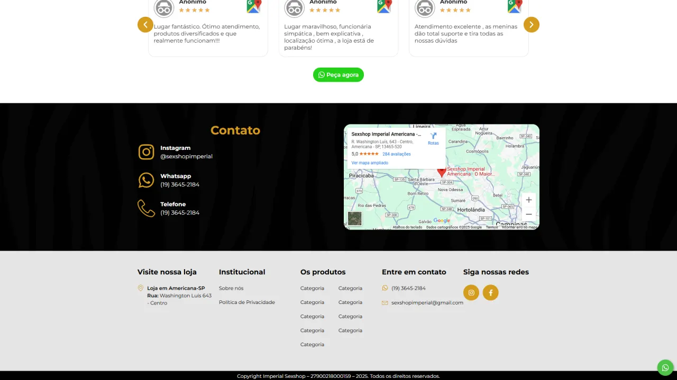Open Política de Privacidade link

247,302
